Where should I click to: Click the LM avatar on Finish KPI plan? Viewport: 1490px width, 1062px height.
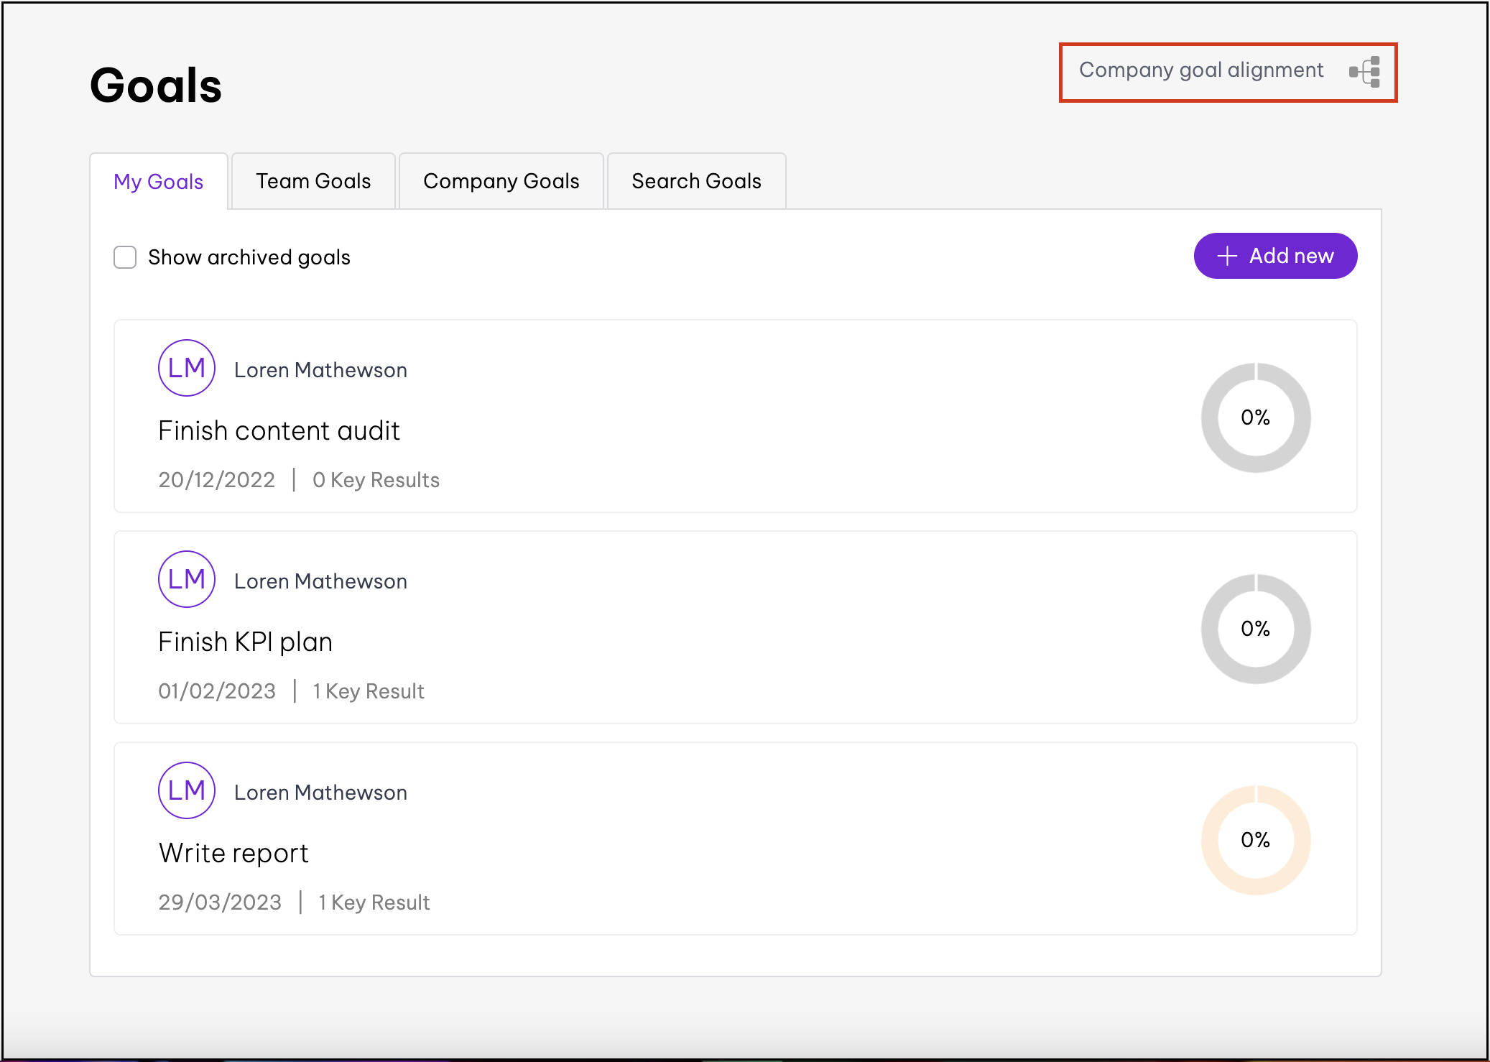click(x=187, y=579)
